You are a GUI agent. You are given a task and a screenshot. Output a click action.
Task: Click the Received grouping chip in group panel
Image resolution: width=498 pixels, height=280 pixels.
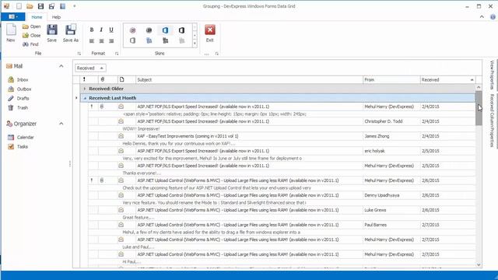[x=90, y=68]
